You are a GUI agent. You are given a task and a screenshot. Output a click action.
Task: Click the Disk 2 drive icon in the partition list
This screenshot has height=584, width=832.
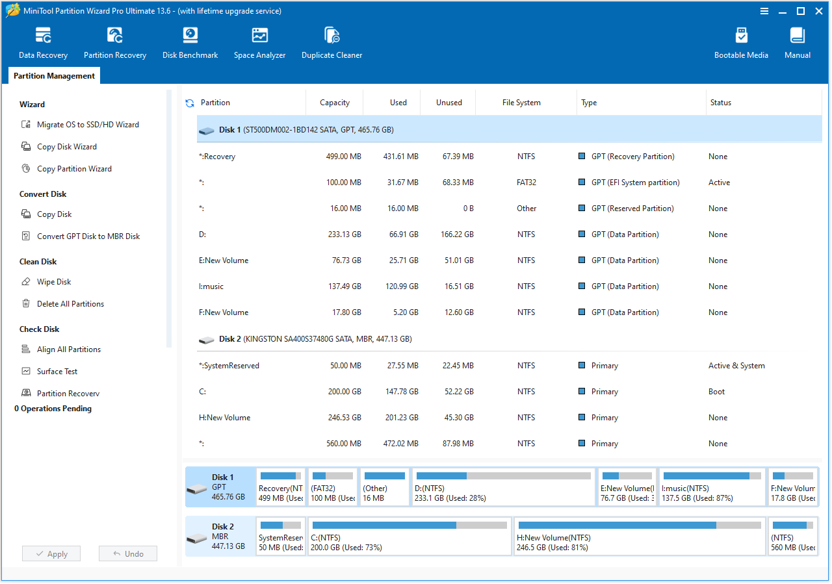pyautogui.click(x=207, y=340)
